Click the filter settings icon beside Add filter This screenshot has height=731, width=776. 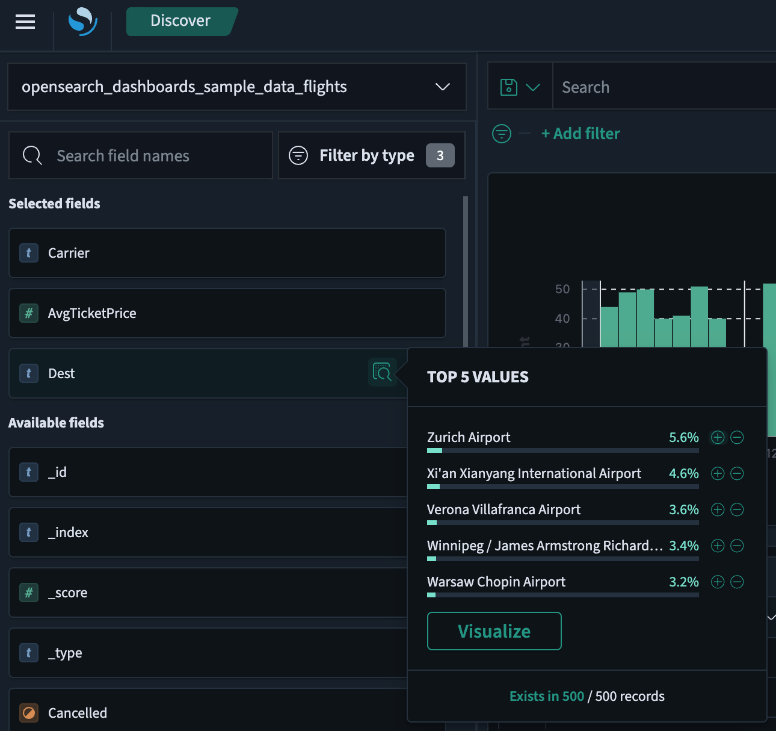click(x=501, y=133)
